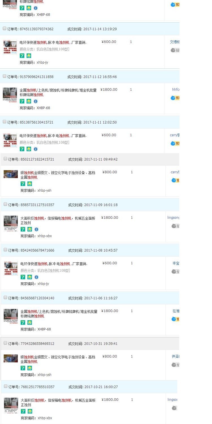This screenshot has width=212, height=424.
Task: Click blue info icon in order 91579096241311858
Action: click(x=36, y=101)
